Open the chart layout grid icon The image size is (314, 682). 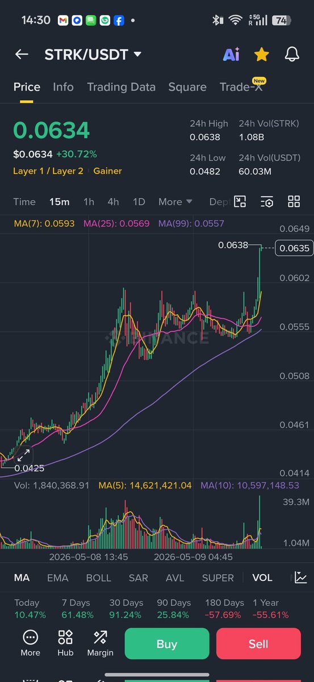coord(294,201)
